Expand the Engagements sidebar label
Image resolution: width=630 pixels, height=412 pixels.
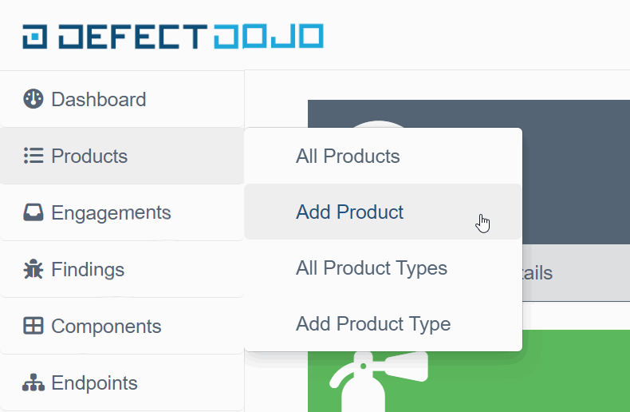tap(111, 213)
